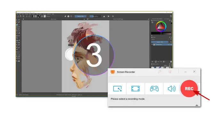Open the Filter menu in Krita
The height and width of the screenshot is (130, 224).
pos(37,14)
